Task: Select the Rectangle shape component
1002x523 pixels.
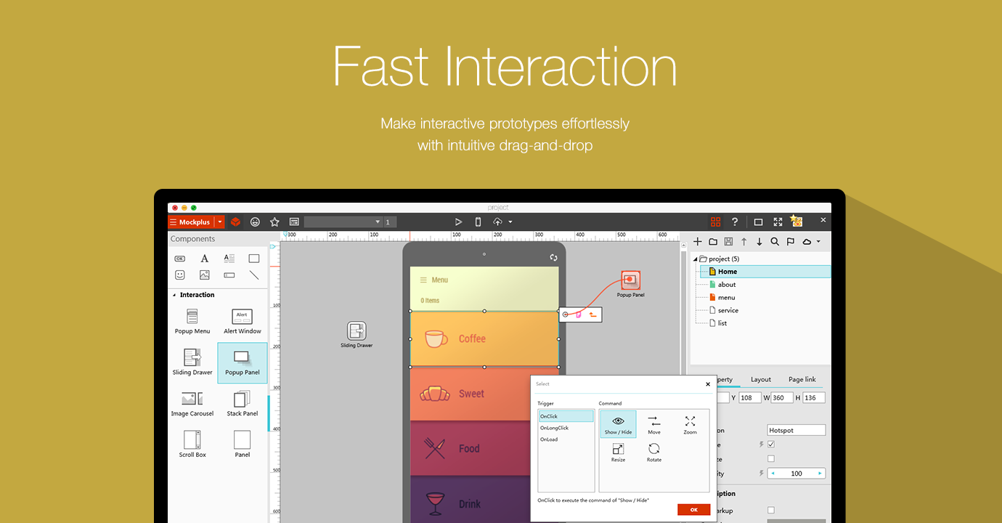Action: click(253, 259)
